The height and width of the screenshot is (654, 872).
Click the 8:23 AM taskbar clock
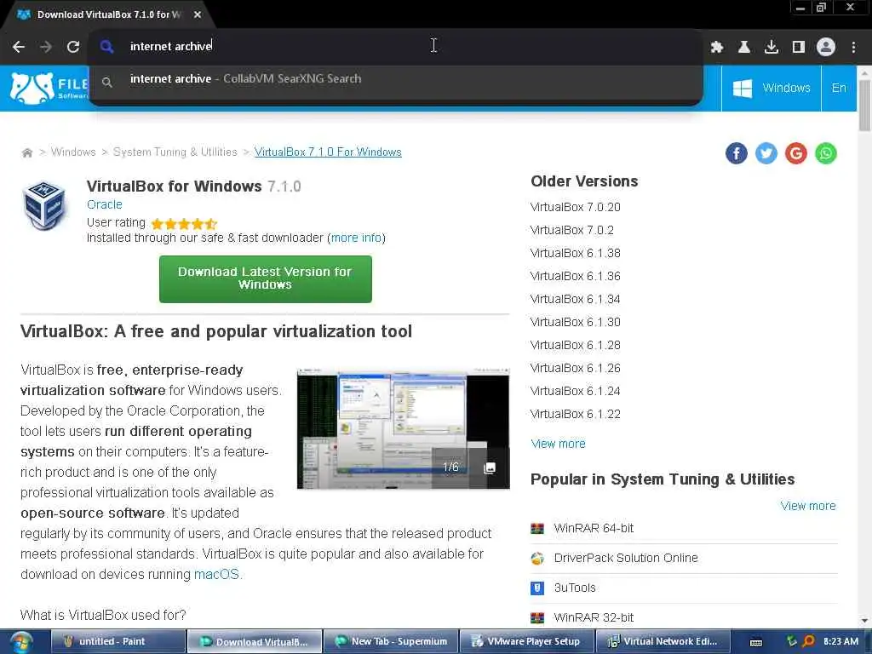[x=840, y=641]
